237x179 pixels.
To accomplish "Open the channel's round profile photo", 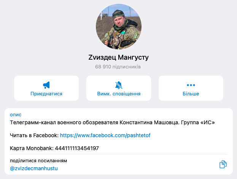I will [x=119, y=27].
